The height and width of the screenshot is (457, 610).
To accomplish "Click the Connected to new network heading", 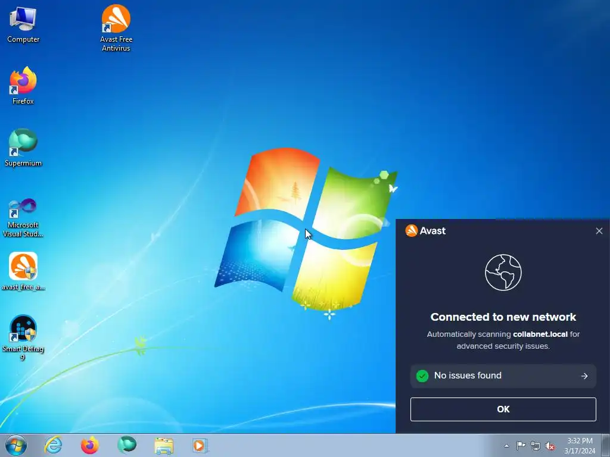I will (503, 317).
